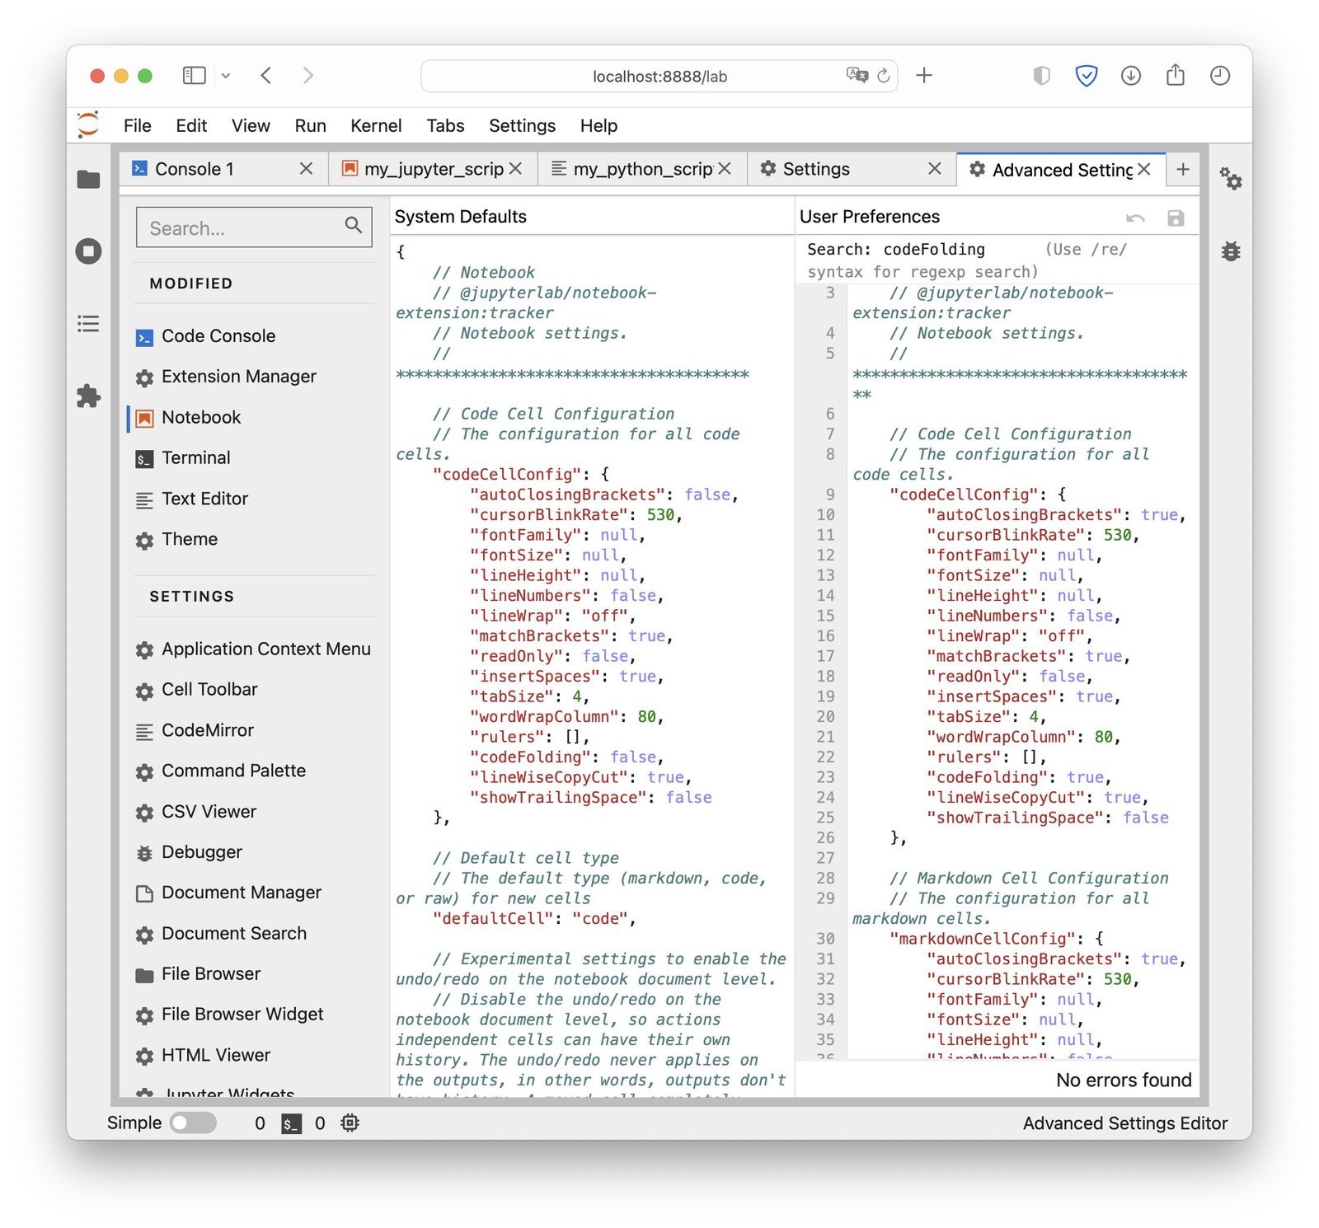
Task: Click the terminal icon in status bar
Action: click(x=291, y=1123)
